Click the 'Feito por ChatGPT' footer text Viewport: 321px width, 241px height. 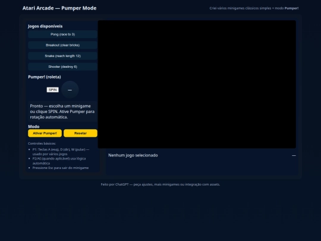point(160,184)
